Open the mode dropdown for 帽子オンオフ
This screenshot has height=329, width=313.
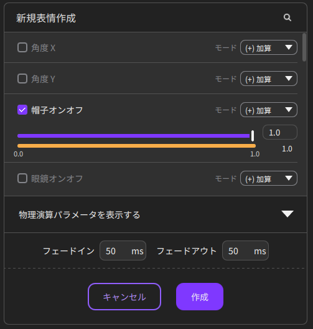[x=269, y=110]
